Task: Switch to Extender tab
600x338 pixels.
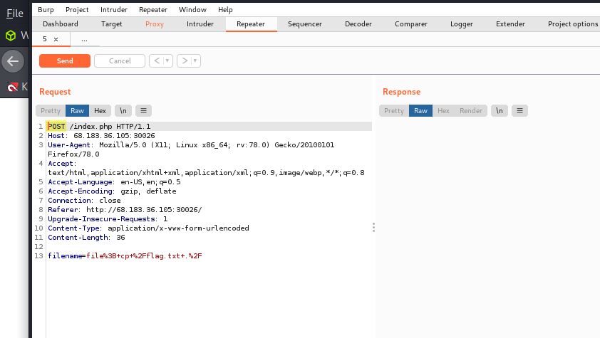Action: point(510,24)
